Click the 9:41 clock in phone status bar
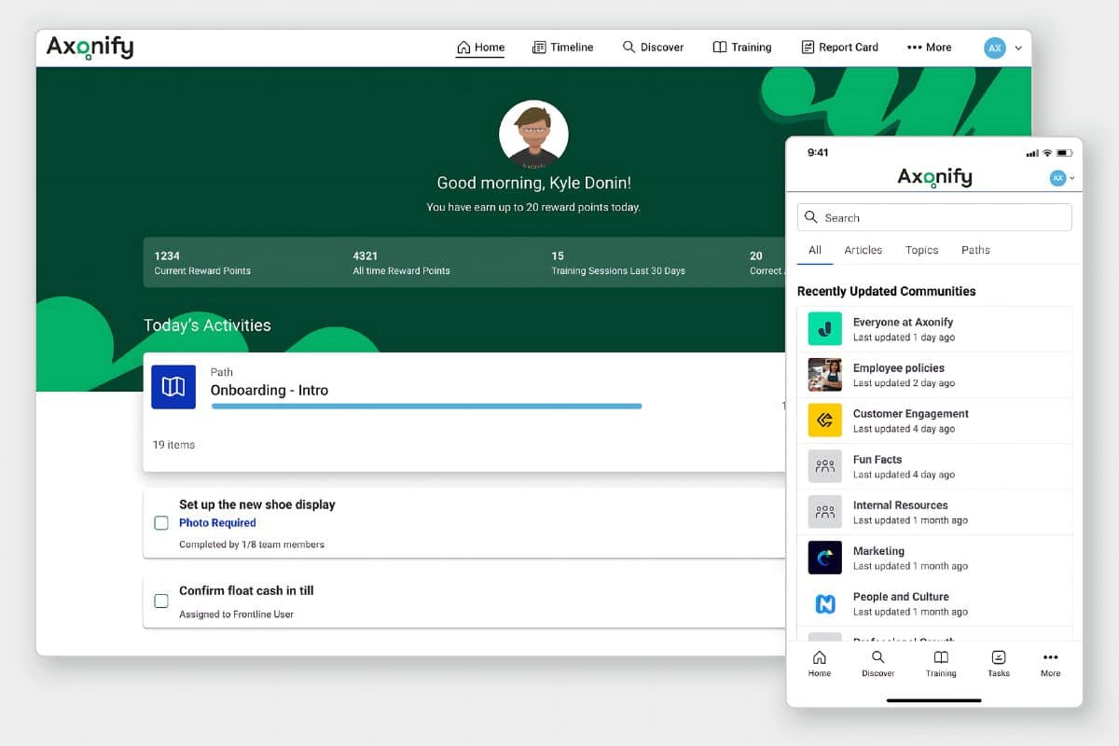 coord(818,153)
